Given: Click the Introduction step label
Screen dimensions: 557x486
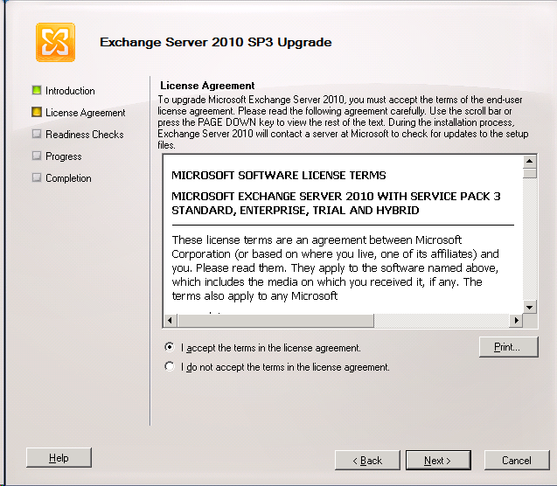Looking at the screenshot, I should 70,91.
